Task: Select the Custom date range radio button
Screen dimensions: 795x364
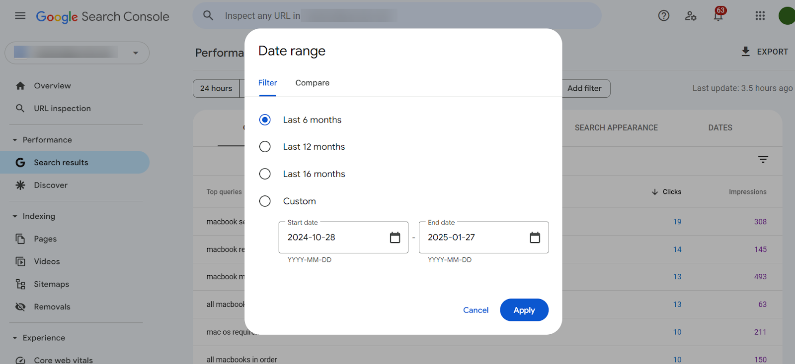Action: point(265,201)
